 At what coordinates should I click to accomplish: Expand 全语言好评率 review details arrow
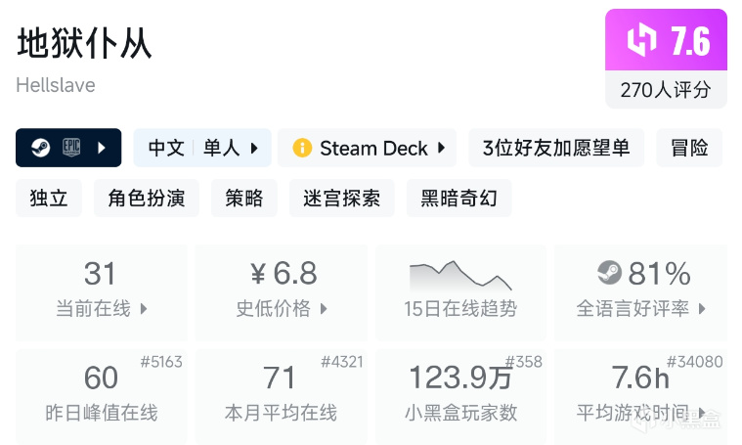click(702, 309)
